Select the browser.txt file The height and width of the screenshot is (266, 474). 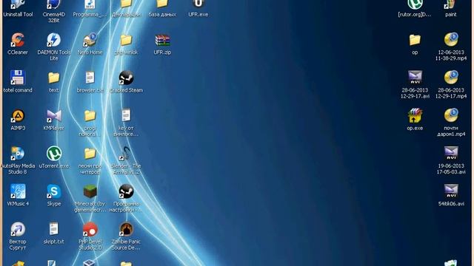[90, 78]
